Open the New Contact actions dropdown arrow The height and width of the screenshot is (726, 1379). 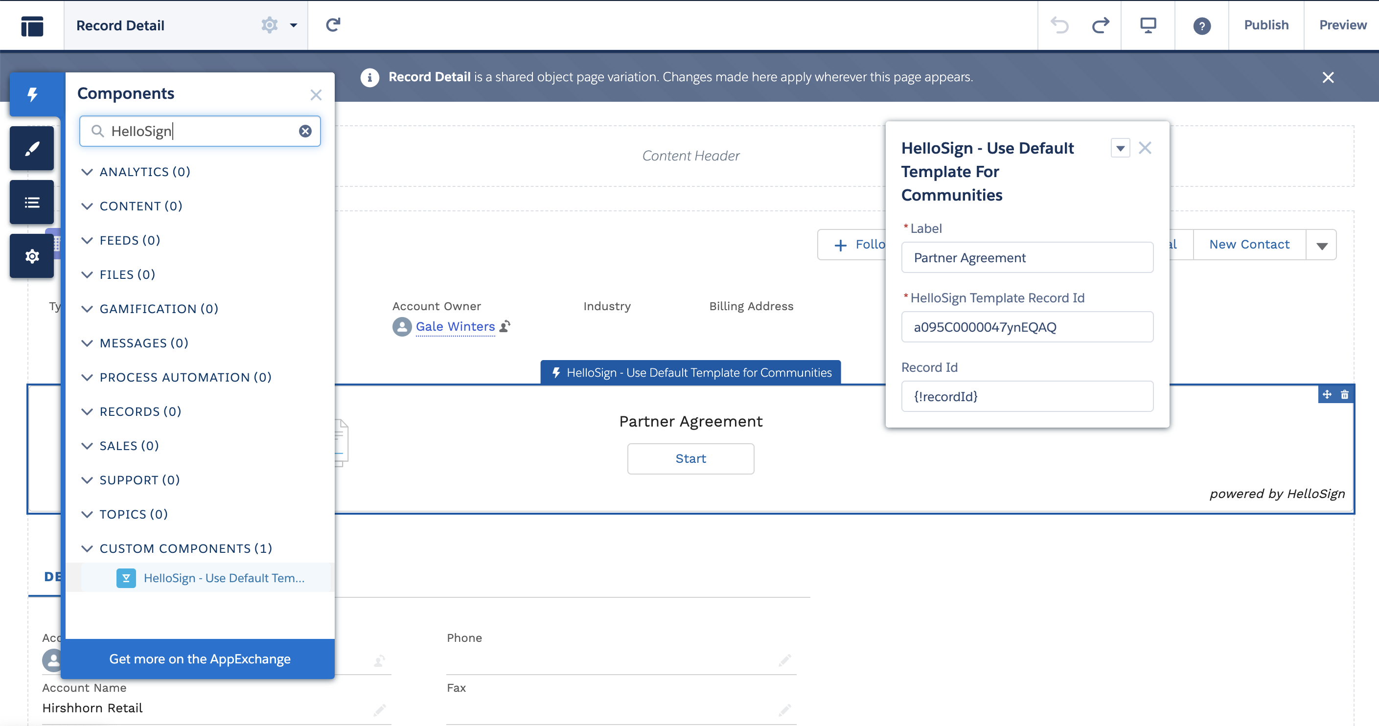[1322, 246]
